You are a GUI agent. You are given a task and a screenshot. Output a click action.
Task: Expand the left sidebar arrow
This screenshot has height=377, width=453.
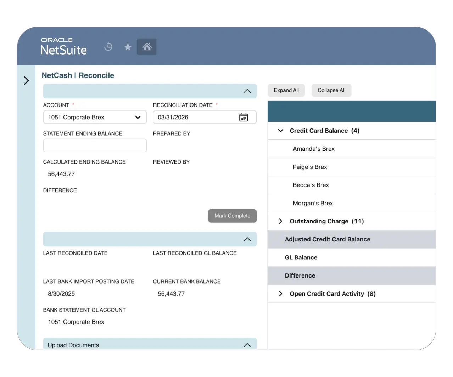(26, 81)
